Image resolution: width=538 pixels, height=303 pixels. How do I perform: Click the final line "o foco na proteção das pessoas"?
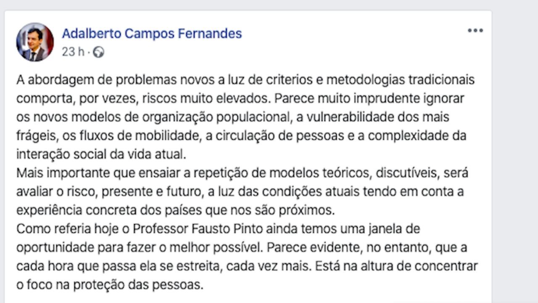click(x=110, y=285)
